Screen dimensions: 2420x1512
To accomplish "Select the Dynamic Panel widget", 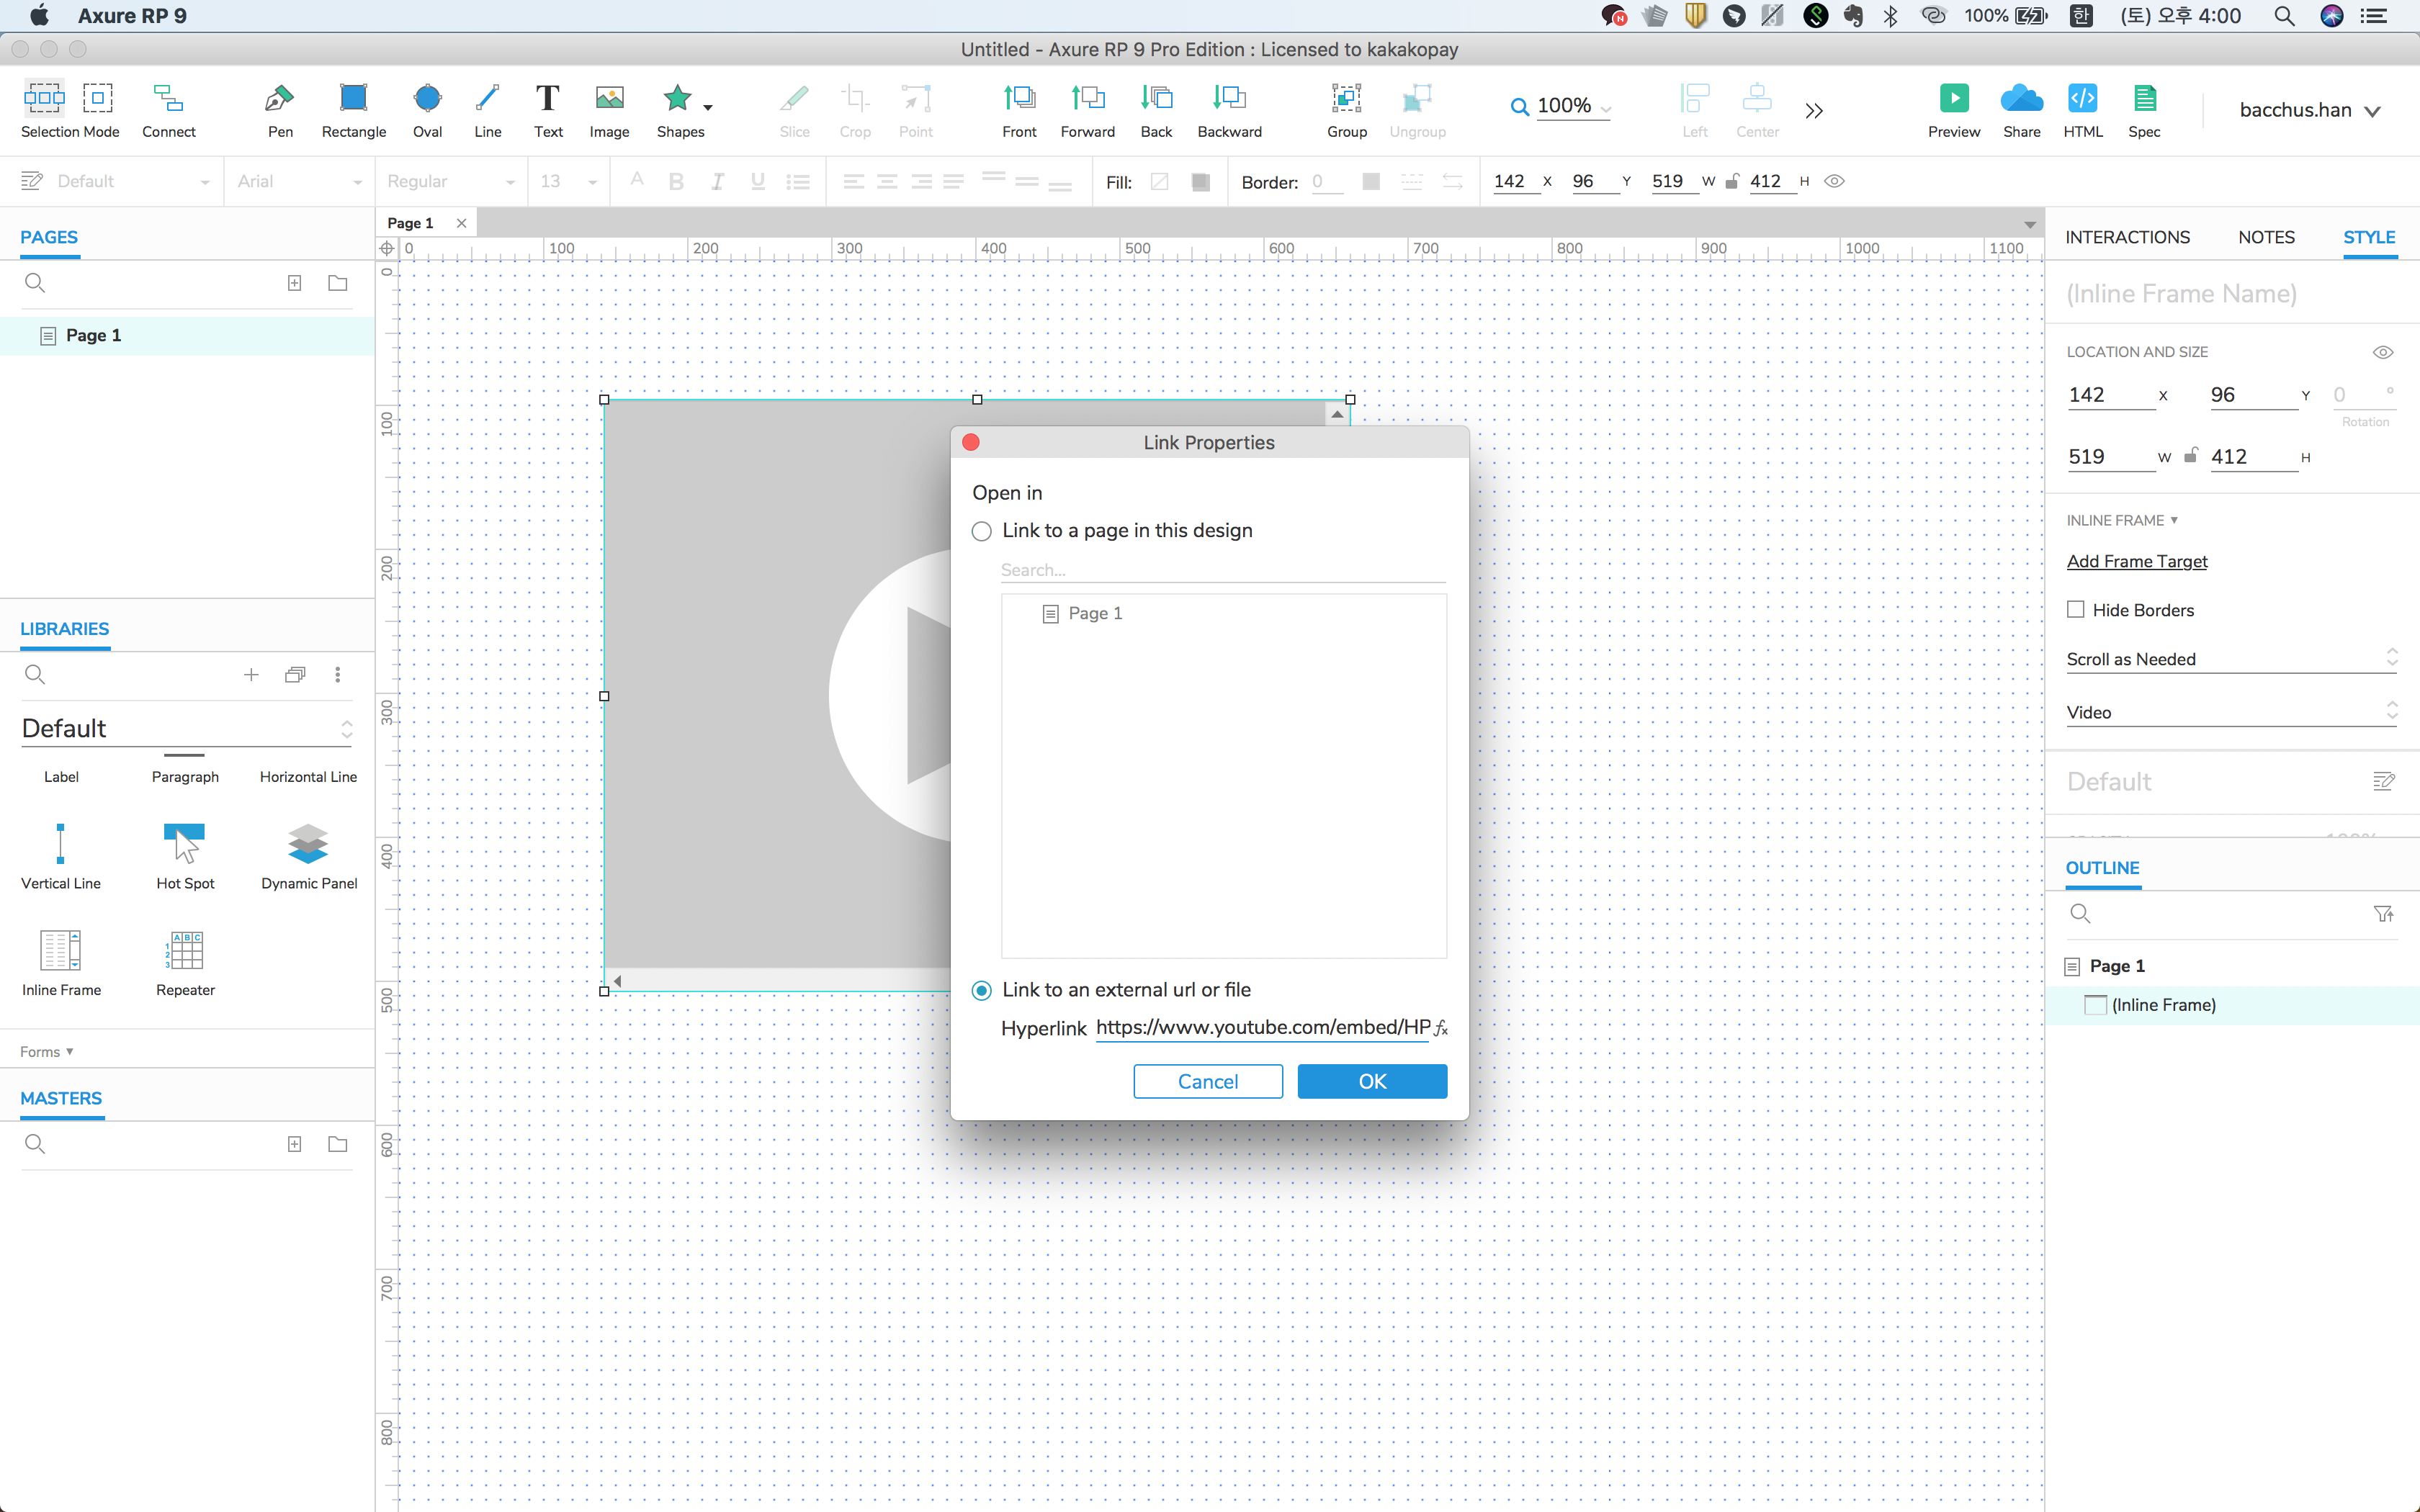I will pyautogui.click(x=308, y=844).
